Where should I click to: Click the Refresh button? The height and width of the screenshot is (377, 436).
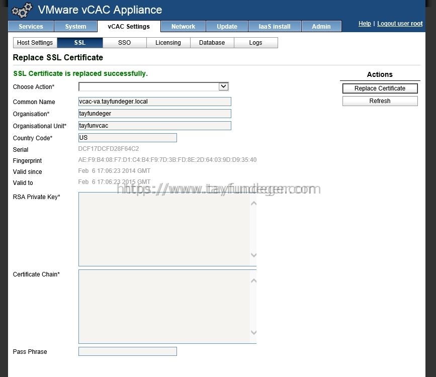click(380, 101)
